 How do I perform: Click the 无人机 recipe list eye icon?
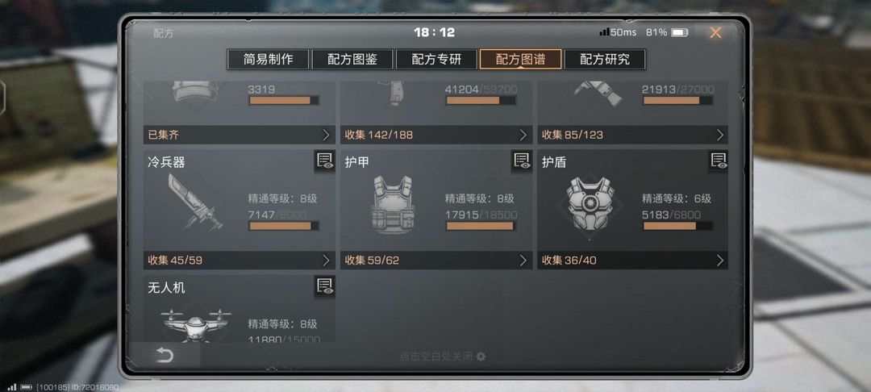(325, 286)
